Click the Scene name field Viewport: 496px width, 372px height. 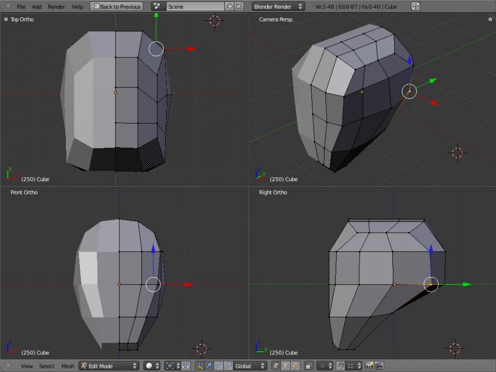195,7
